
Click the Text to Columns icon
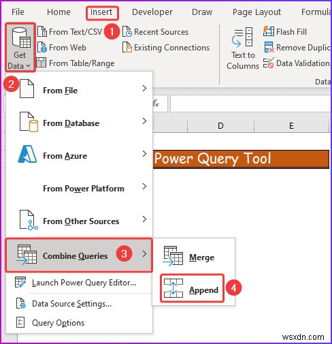pos(242,37)
